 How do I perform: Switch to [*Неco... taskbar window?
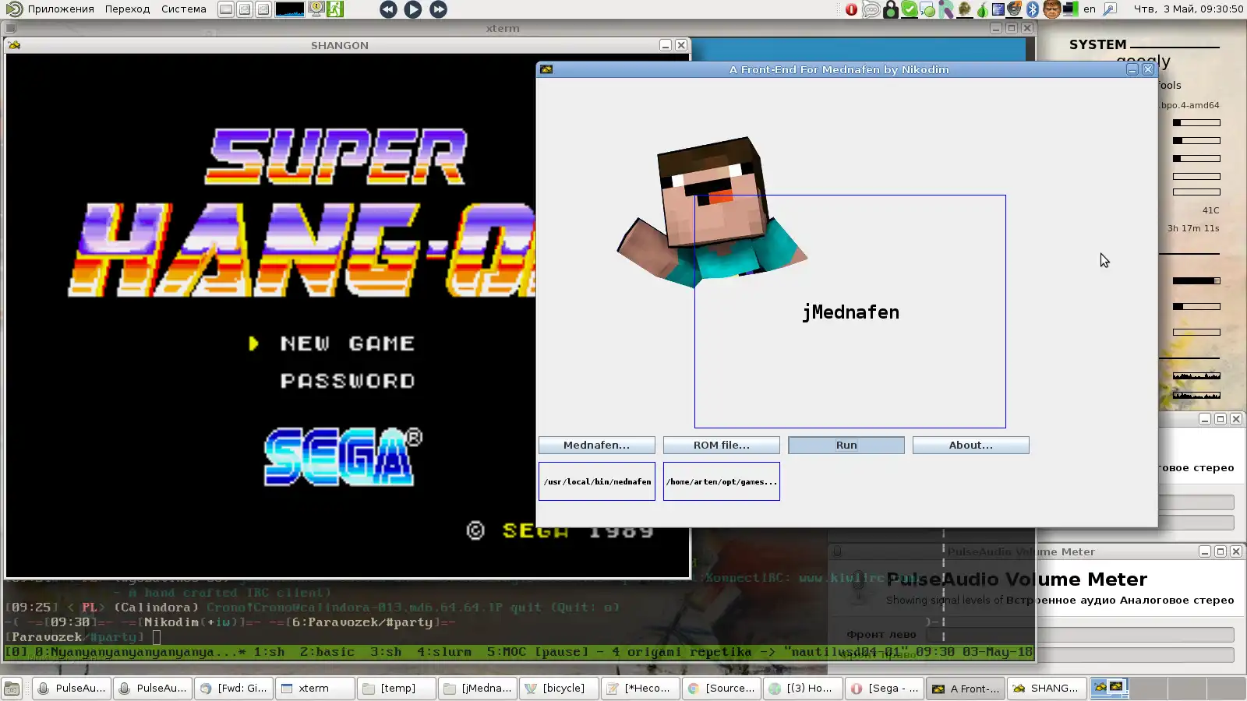639,689
